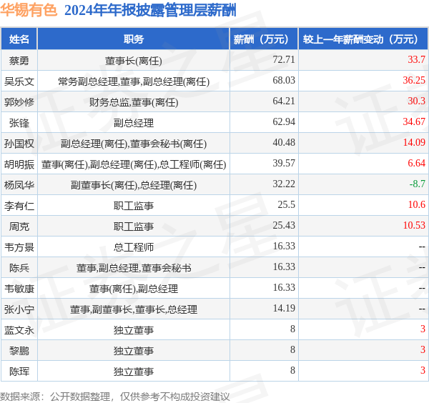Select the 较上一年薪酬变动（万元） column header
This screenshot has height=403, width=429.
point(363,39)
